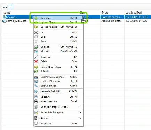Click the Generate Web URL icon
The height and width of the screenshot is (130, 151).
click(x=36, y=91)
